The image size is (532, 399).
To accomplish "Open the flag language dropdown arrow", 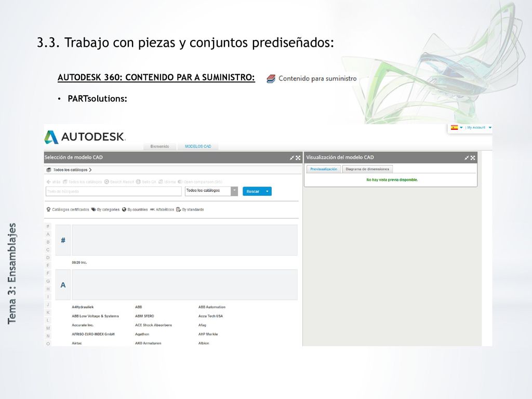I will click(461, 128).
